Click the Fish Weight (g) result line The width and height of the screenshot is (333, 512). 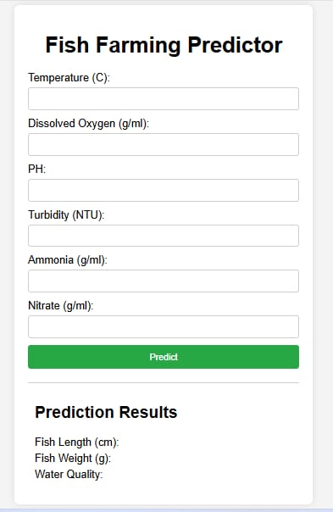point(73,458)
